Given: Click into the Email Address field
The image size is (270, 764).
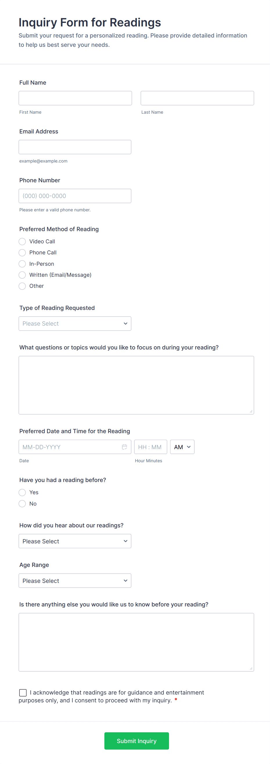Looking at the screenshot, I should (x=75, y=147).
